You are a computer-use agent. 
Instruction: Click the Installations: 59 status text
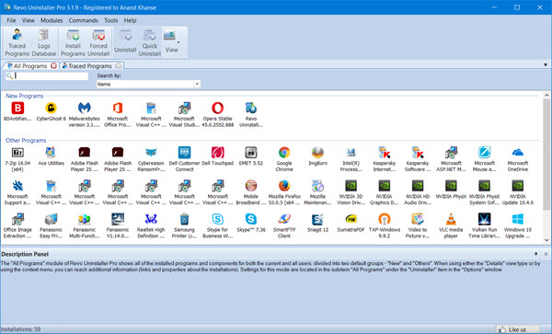[x=21, y=329]
